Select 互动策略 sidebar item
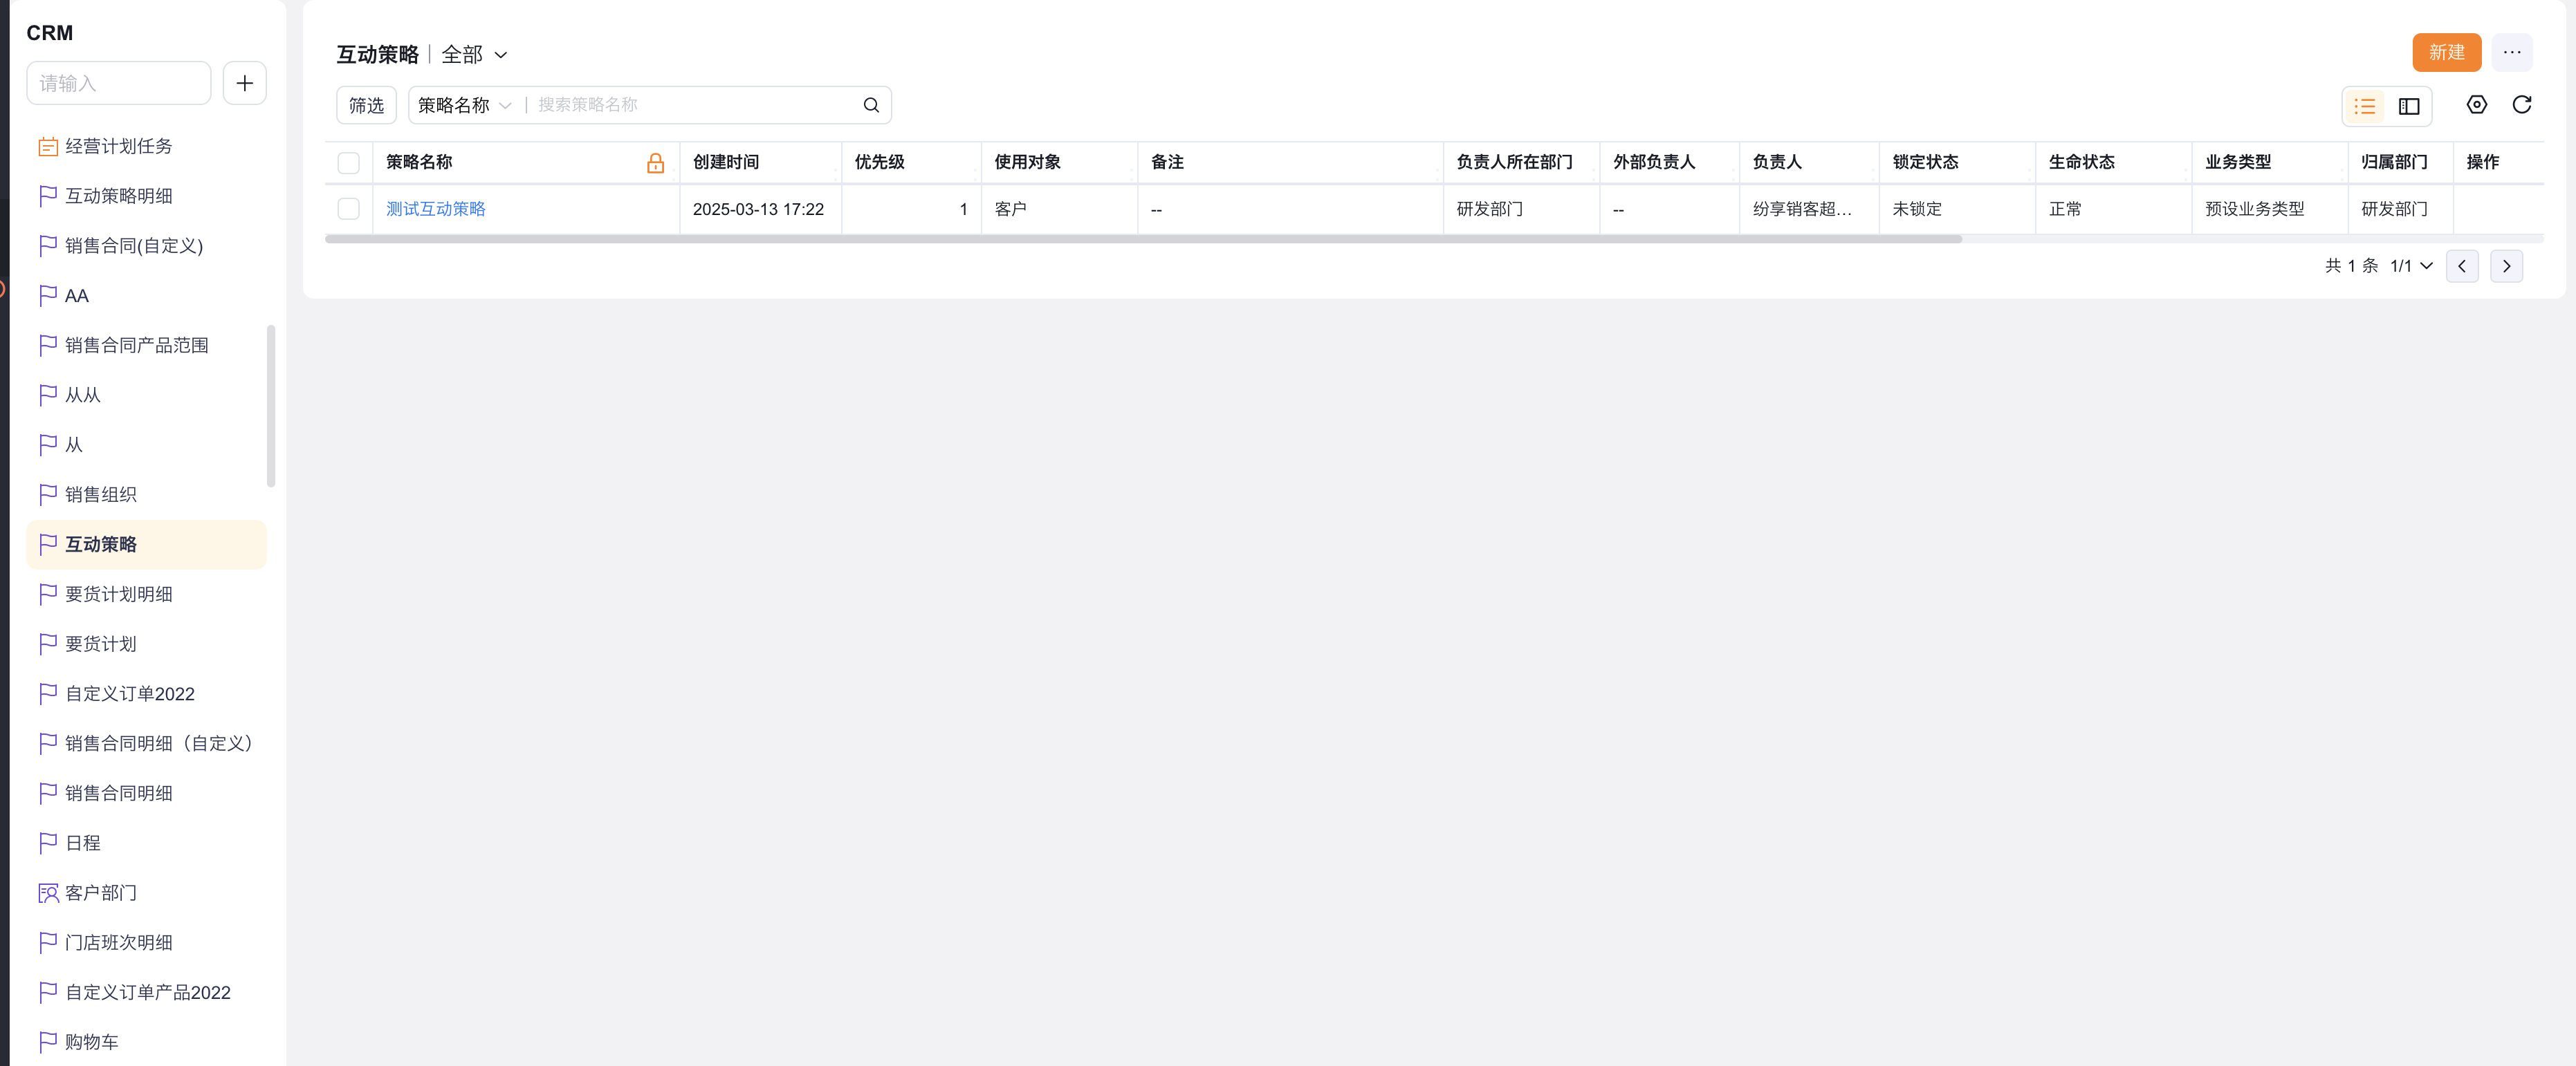 click(147, 545)
